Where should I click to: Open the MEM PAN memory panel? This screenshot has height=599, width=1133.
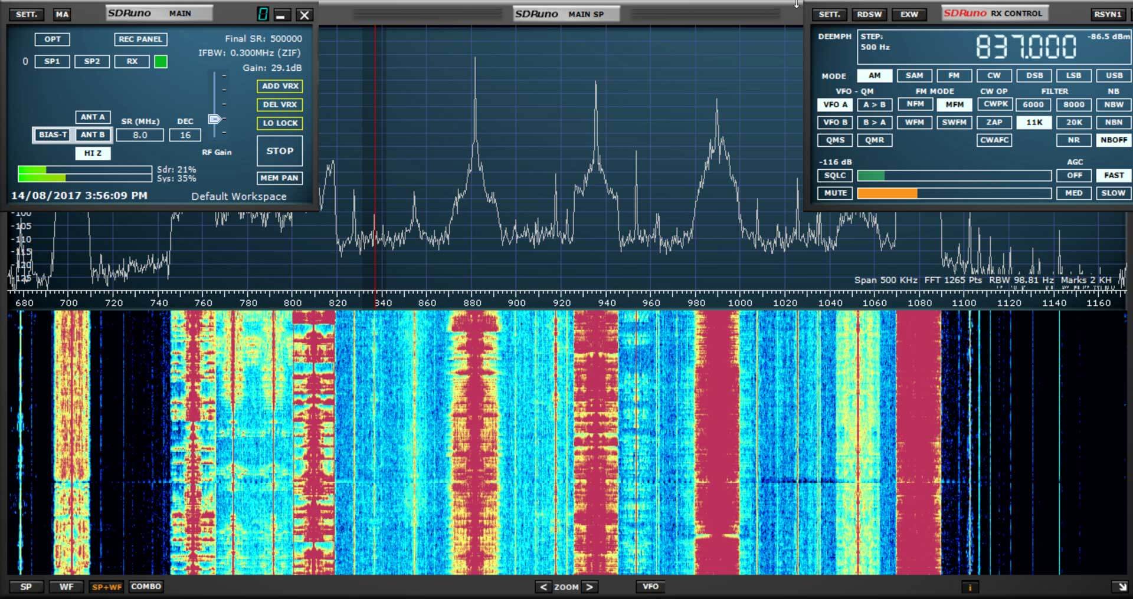[279, 178]
